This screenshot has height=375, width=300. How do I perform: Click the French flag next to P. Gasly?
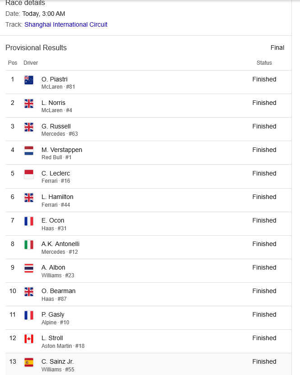tap(29, 315)
